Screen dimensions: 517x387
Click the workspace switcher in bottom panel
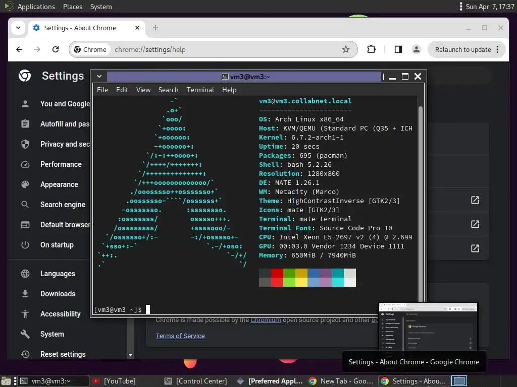459,381
